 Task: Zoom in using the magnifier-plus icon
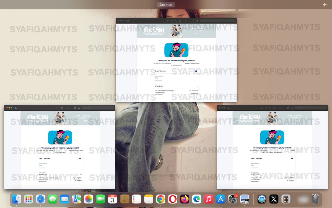click(x=175, y=21)
